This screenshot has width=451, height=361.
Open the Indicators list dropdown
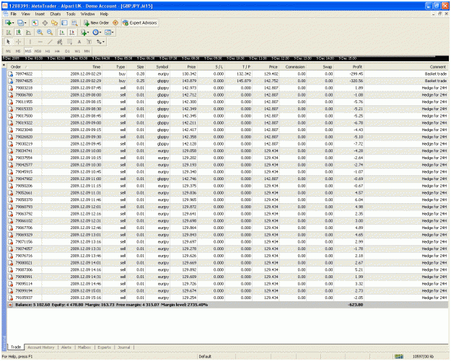[84, 32]
